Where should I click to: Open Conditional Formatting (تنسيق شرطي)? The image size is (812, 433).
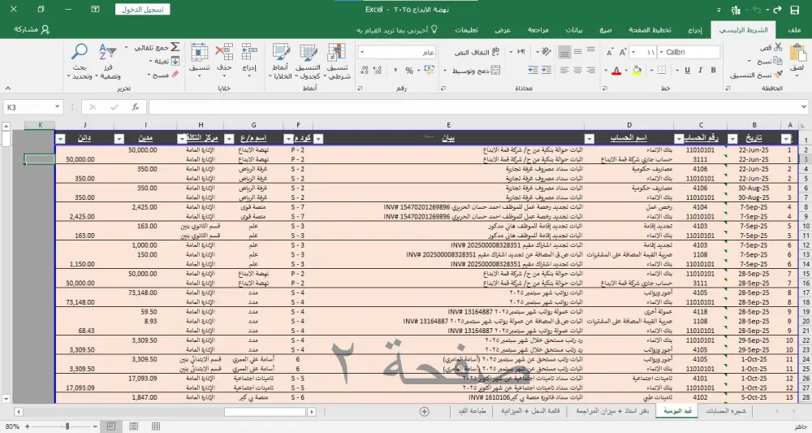pos(337,62)
